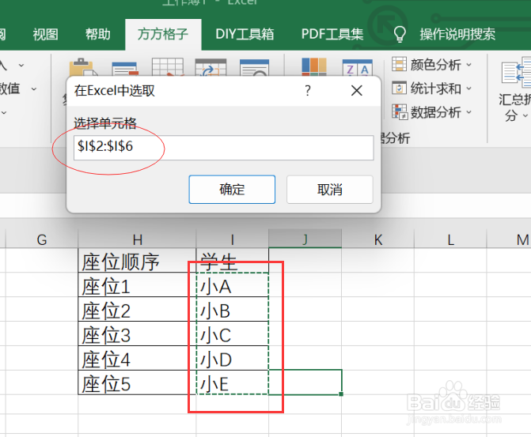The height and width of the screenshot is (437, 531).
Task: Click the 小E cell
Action: coord(233,382)
